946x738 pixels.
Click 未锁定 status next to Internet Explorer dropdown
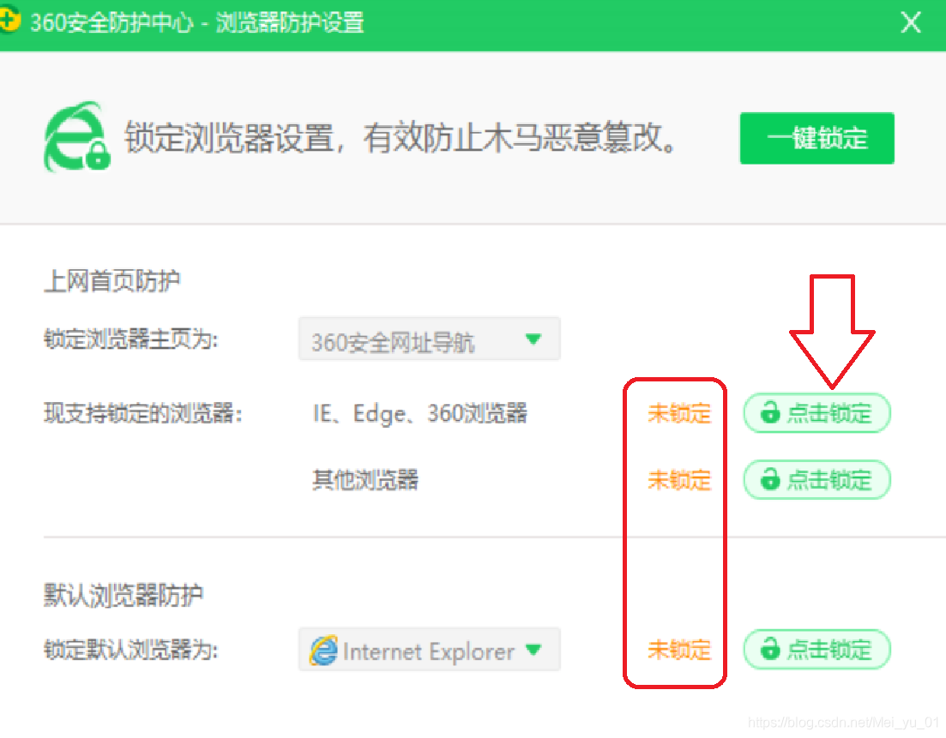click(x=679, y=650)
